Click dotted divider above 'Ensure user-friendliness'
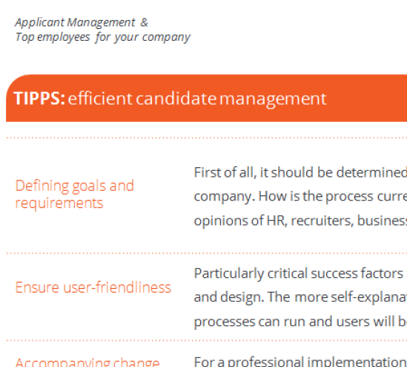The height and width of the screenshot is (367, 407). [x=207, y=253]
